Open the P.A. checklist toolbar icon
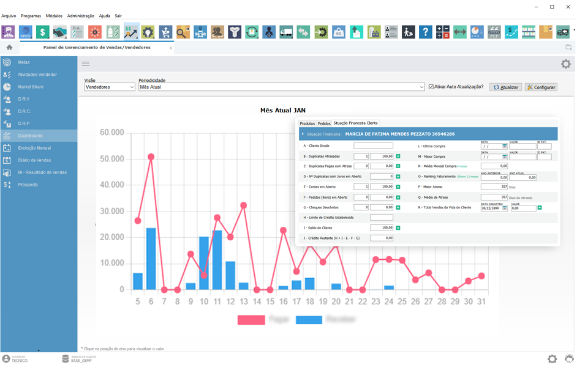Screen dimensions: 577x365 (x=77, y=32)
